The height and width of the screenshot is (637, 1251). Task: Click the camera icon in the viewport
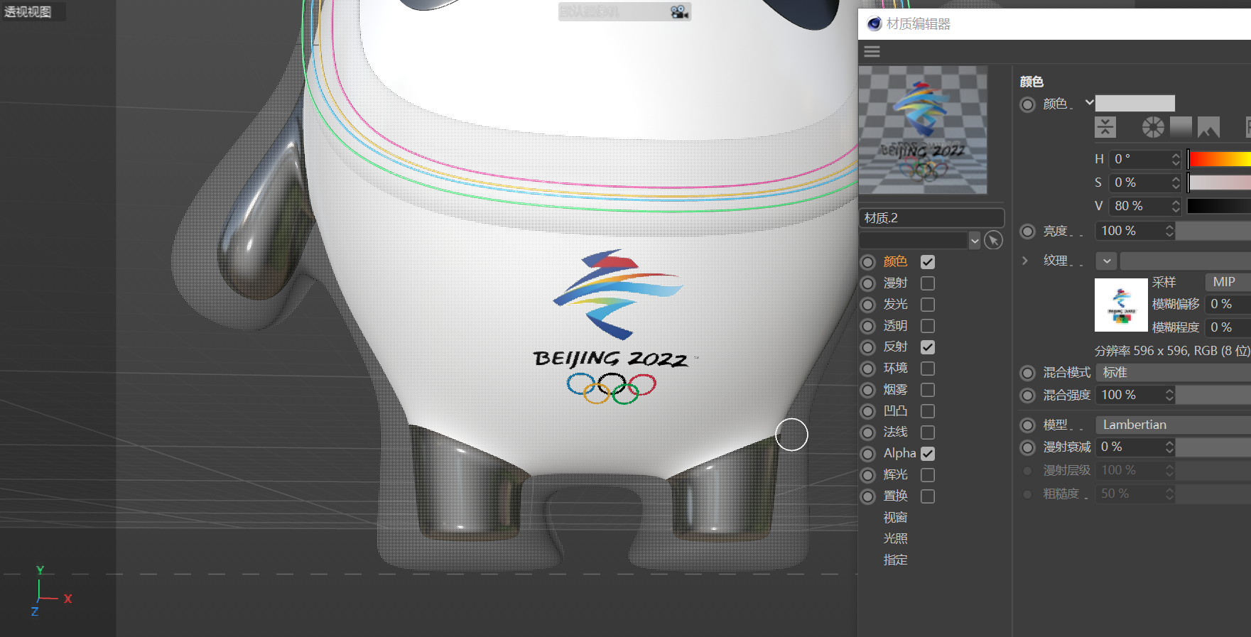coord(679,11)
